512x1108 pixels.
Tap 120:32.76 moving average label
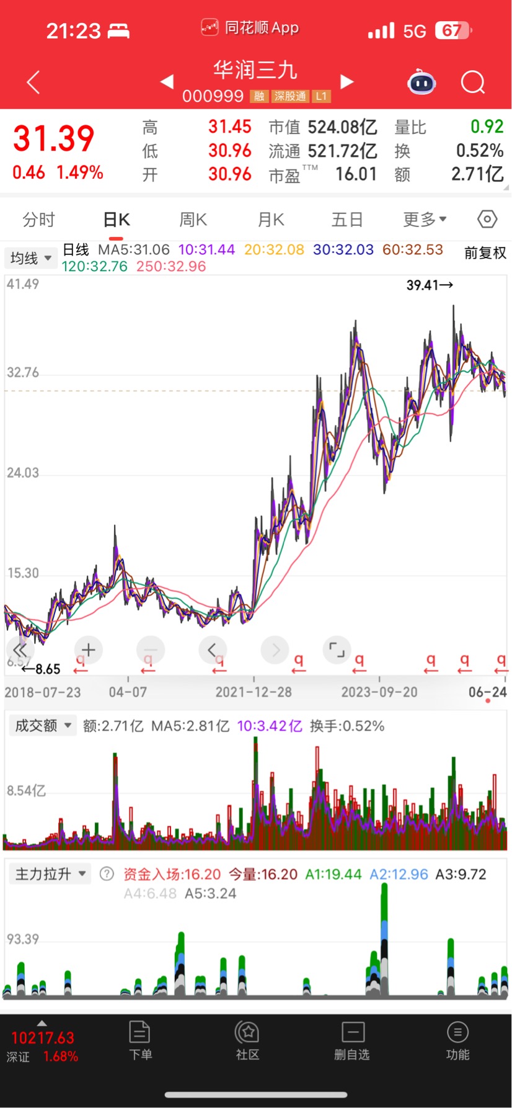pos(94,266)
